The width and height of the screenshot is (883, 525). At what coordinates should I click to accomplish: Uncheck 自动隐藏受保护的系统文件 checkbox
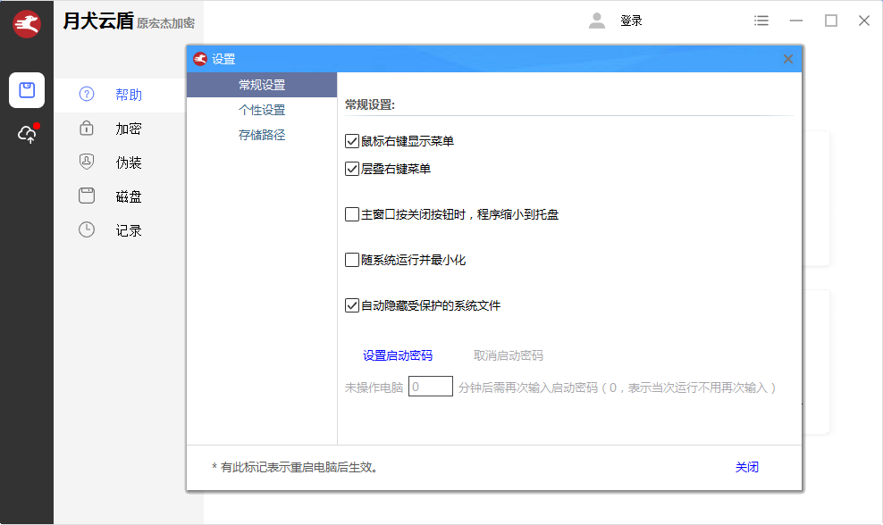click(x=352, y=305)
